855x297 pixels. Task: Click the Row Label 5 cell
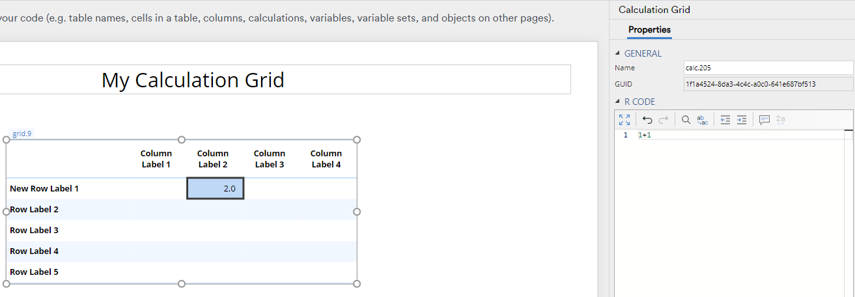pyautogui.click(x=34, y=272)
